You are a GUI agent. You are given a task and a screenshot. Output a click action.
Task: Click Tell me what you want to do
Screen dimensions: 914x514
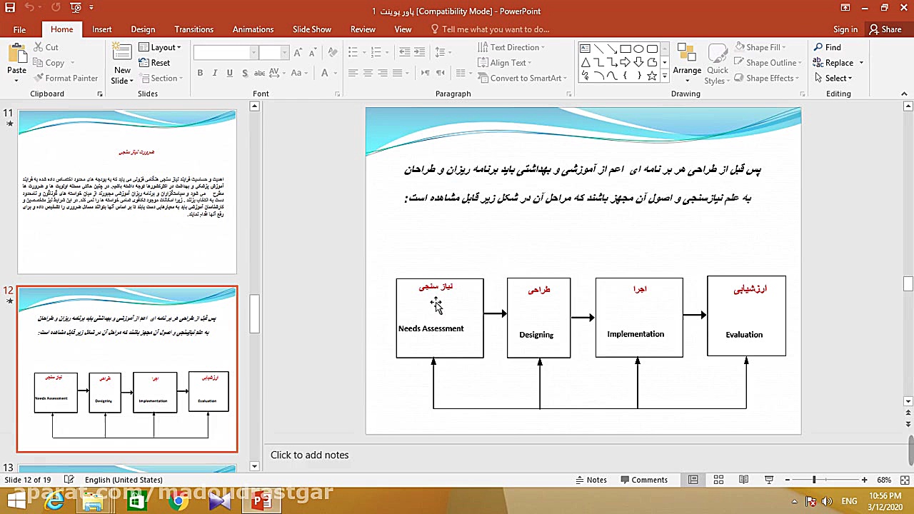[490, 29]
